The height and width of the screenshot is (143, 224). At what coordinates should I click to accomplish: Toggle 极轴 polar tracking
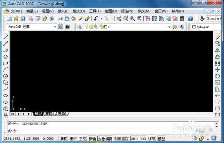pyautogui.click(x=92, y=139)
